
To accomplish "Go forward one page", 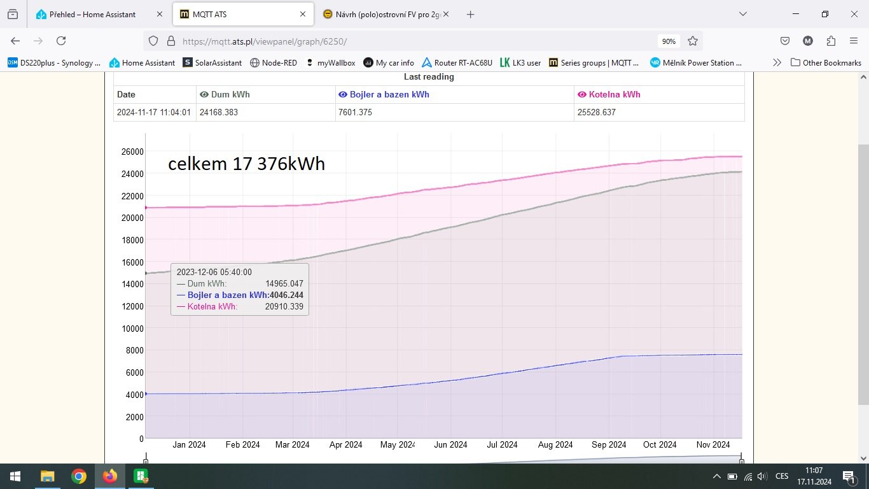I will [38, 41].
